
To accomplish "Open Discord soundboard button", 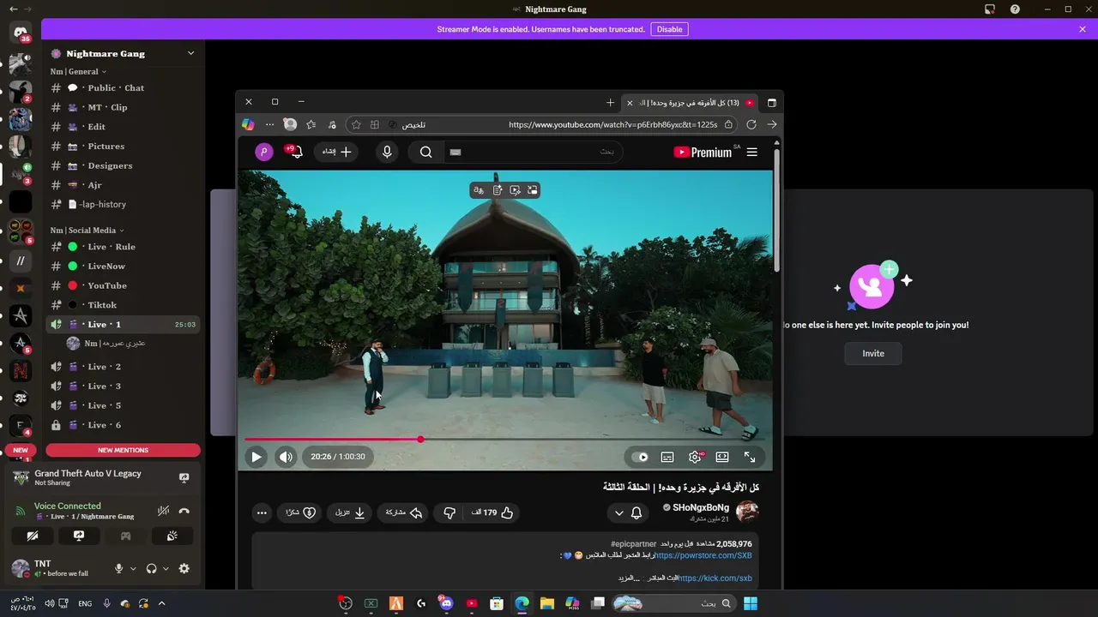I will pyautogui.click(x=172, y=536).
